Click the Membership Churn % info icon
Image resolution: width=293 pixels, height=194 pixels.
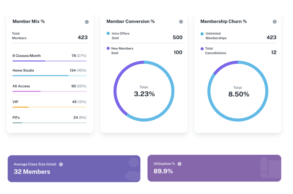(275, 22)
